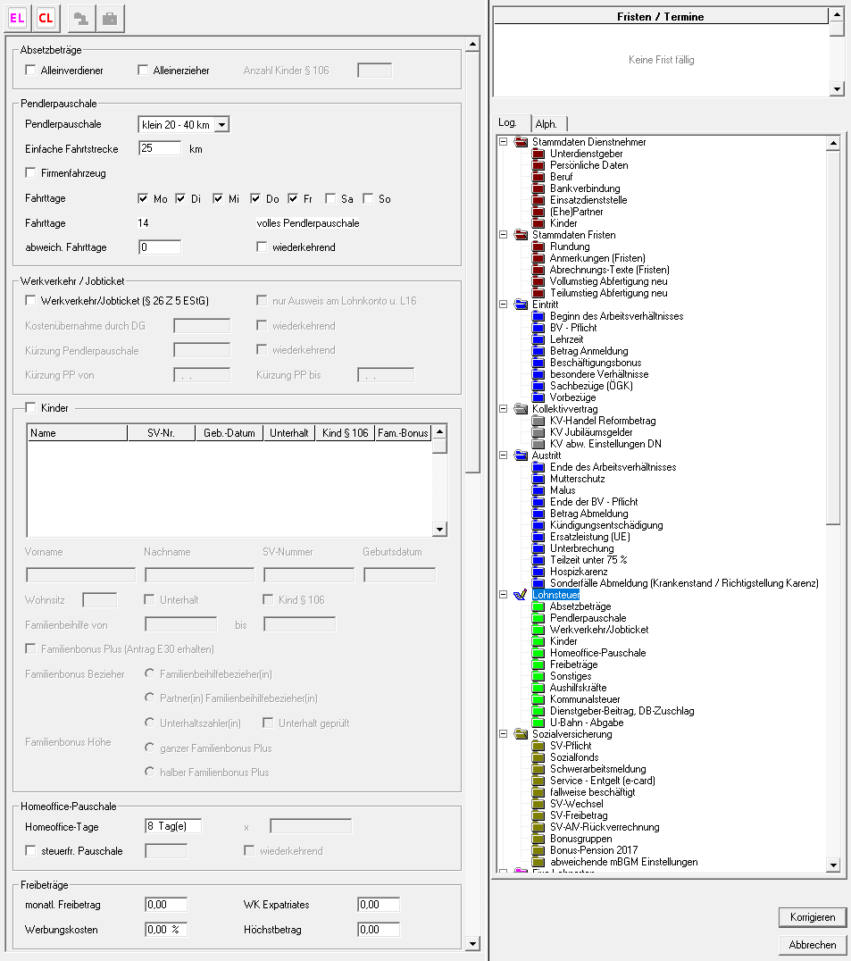Viewport: 851px width, 961px height.
Task: Tick the Firmenfahrzeug checkbox
Action: coord(31,172)
